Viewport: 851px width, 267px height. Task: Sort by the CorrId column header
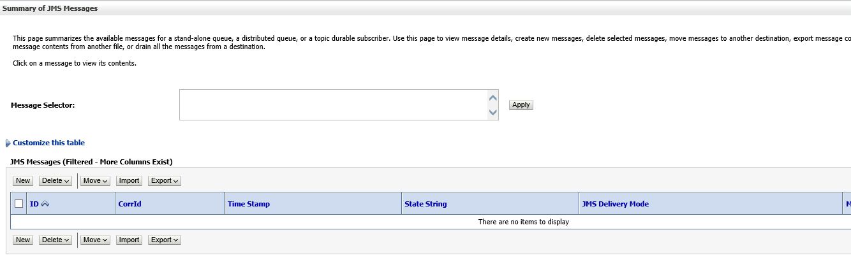[129, 204]
